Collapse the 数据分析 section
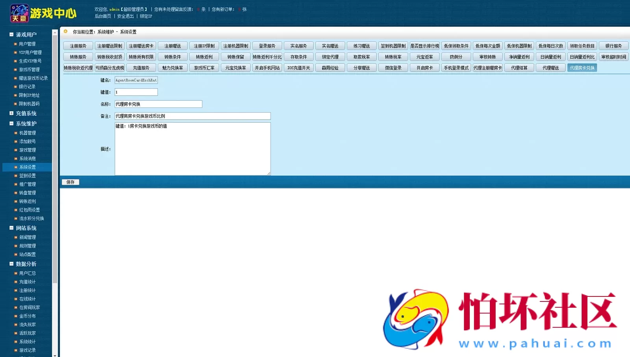The image size is (630, 357). pos(11,264)
